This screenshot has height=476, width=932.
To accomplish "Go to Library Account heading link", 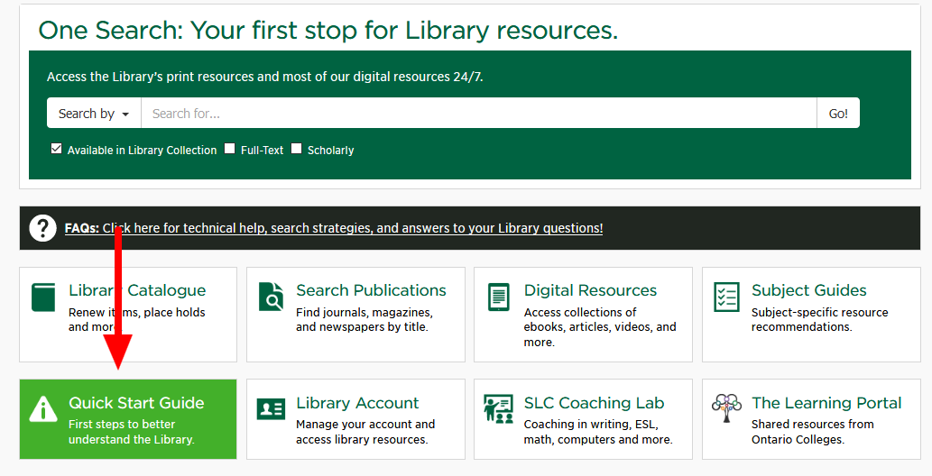I will click(357, 403).
